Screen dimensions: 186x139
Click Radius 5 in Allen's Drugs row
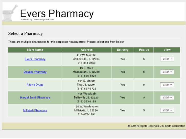pyautogui.click(x=144, y=85)
